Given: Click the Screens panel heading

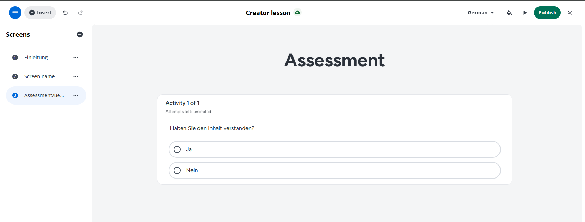Looking at the screenshot, I should pyautogui.click(x=18, y=34).
